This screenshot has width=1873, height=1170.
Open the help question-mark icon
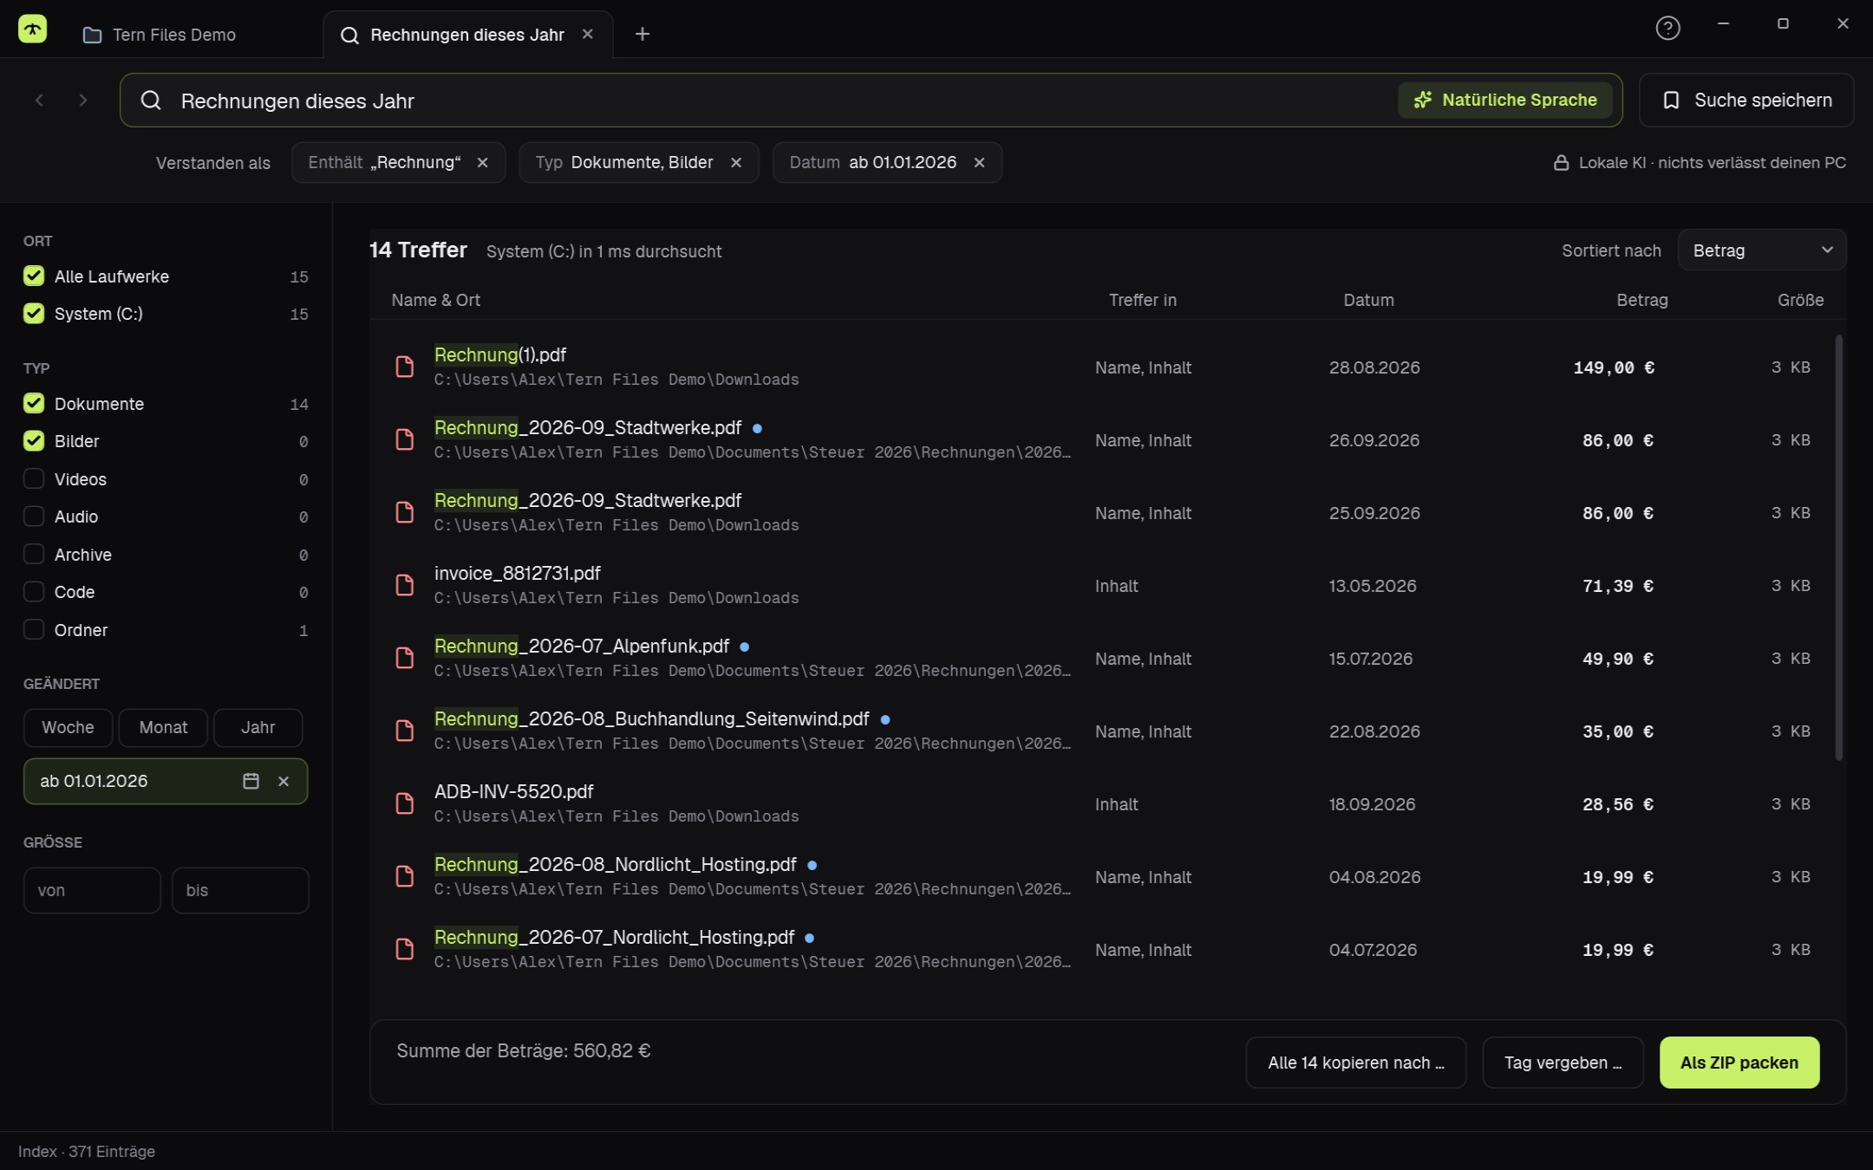pyautogui.click(x=1667, y=29)
